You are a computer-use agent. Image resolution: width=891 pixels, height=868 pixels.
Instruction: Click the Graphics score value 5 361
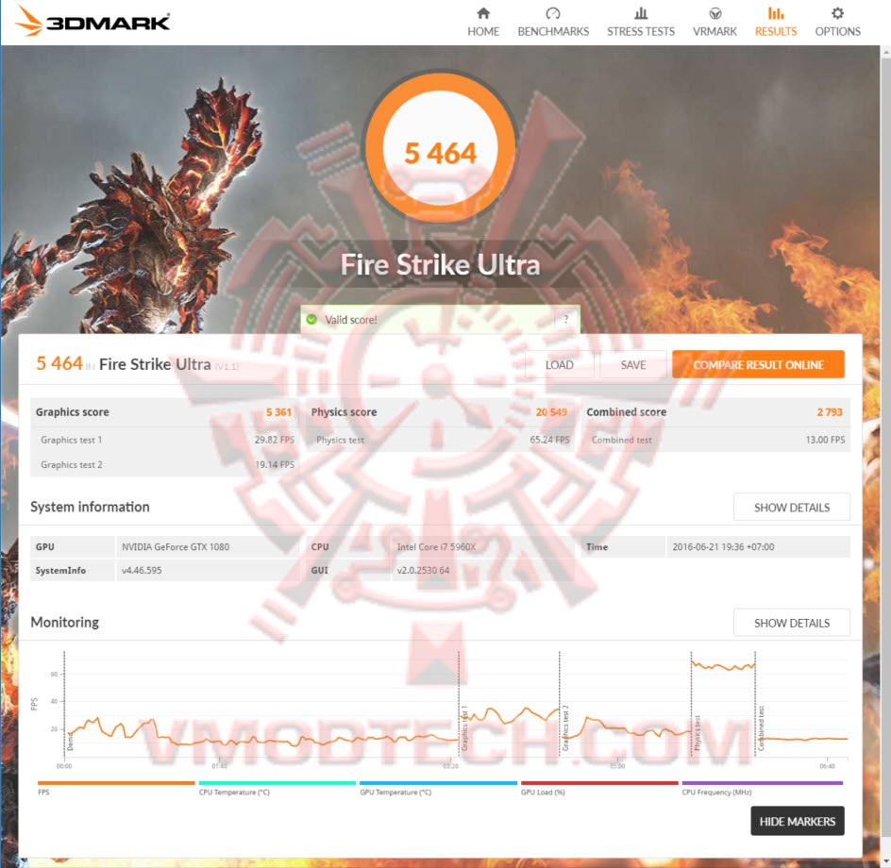tap(278, 412)
